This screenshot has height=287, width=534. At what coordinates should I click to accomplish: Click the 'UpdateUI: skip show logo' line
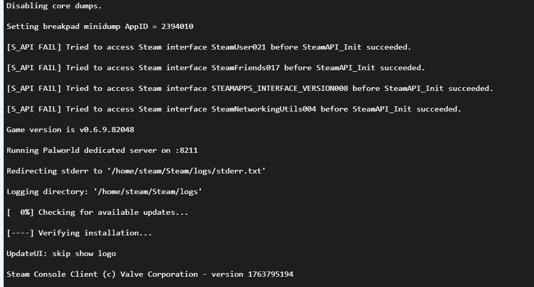[x=61, y=253]
